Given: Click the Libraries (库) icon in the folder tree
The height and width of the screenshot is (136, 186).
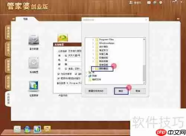Looking at the screenshot, I should (90, 72).
